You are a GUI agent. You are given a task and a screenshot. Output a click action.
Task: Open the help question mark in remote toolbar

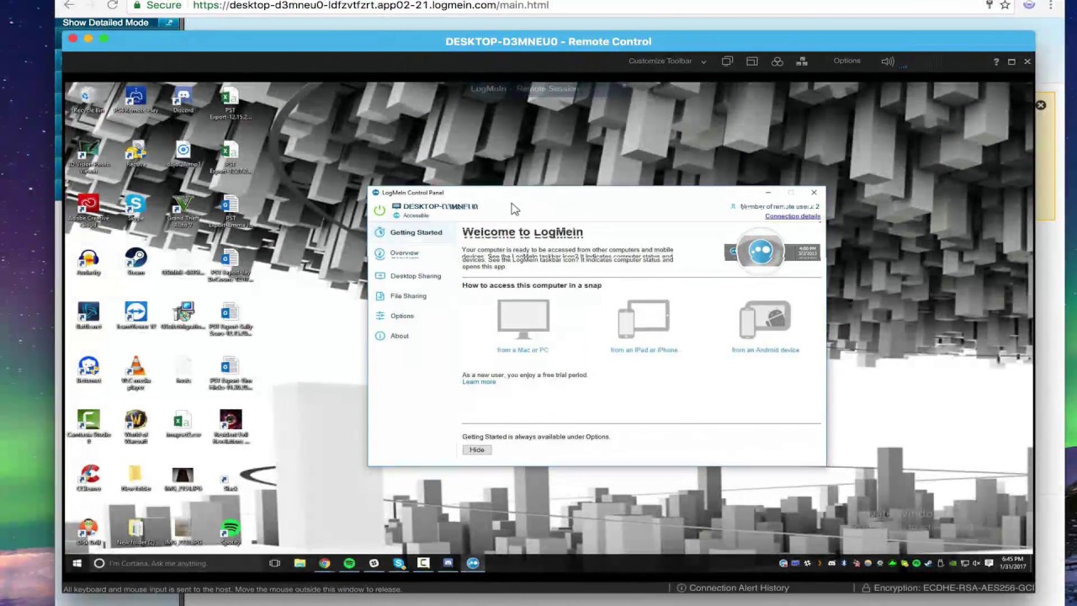coord(996,61)
